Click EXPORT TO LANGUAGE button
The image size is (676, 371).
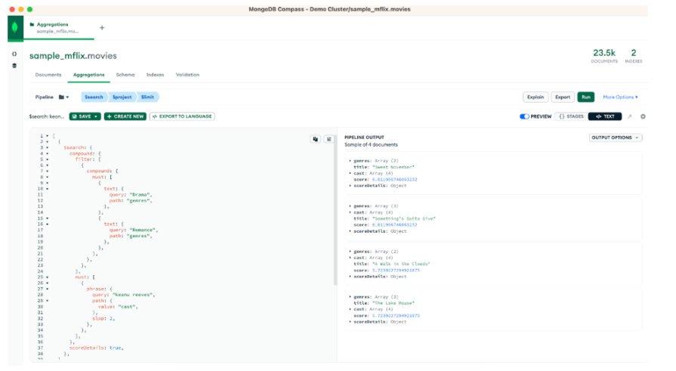182,116
